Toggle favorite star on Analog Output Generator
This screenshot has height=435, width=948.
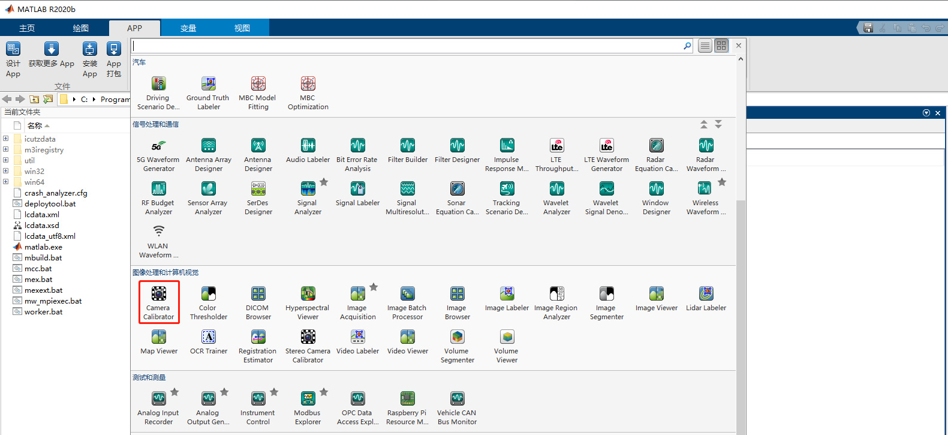coord(224,392)
